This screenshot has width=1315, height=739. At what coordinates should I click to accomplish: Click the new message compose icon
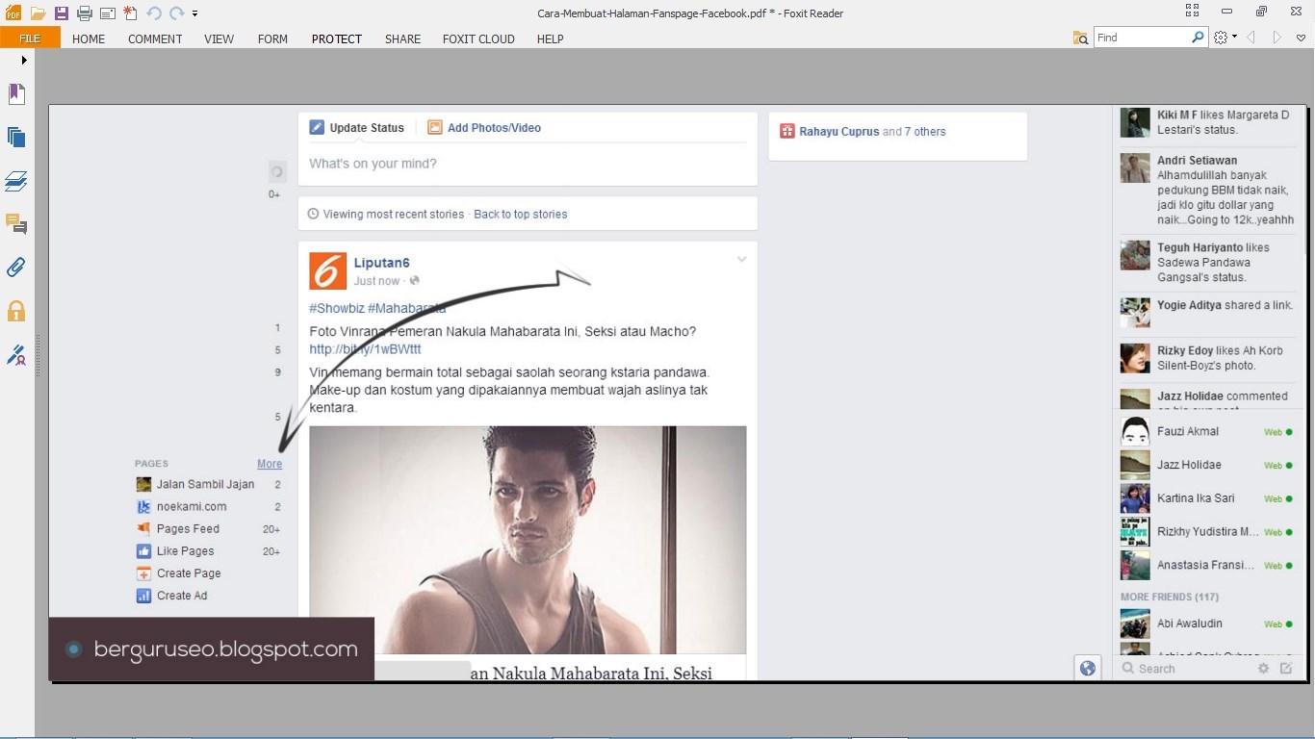point(1286,669)
